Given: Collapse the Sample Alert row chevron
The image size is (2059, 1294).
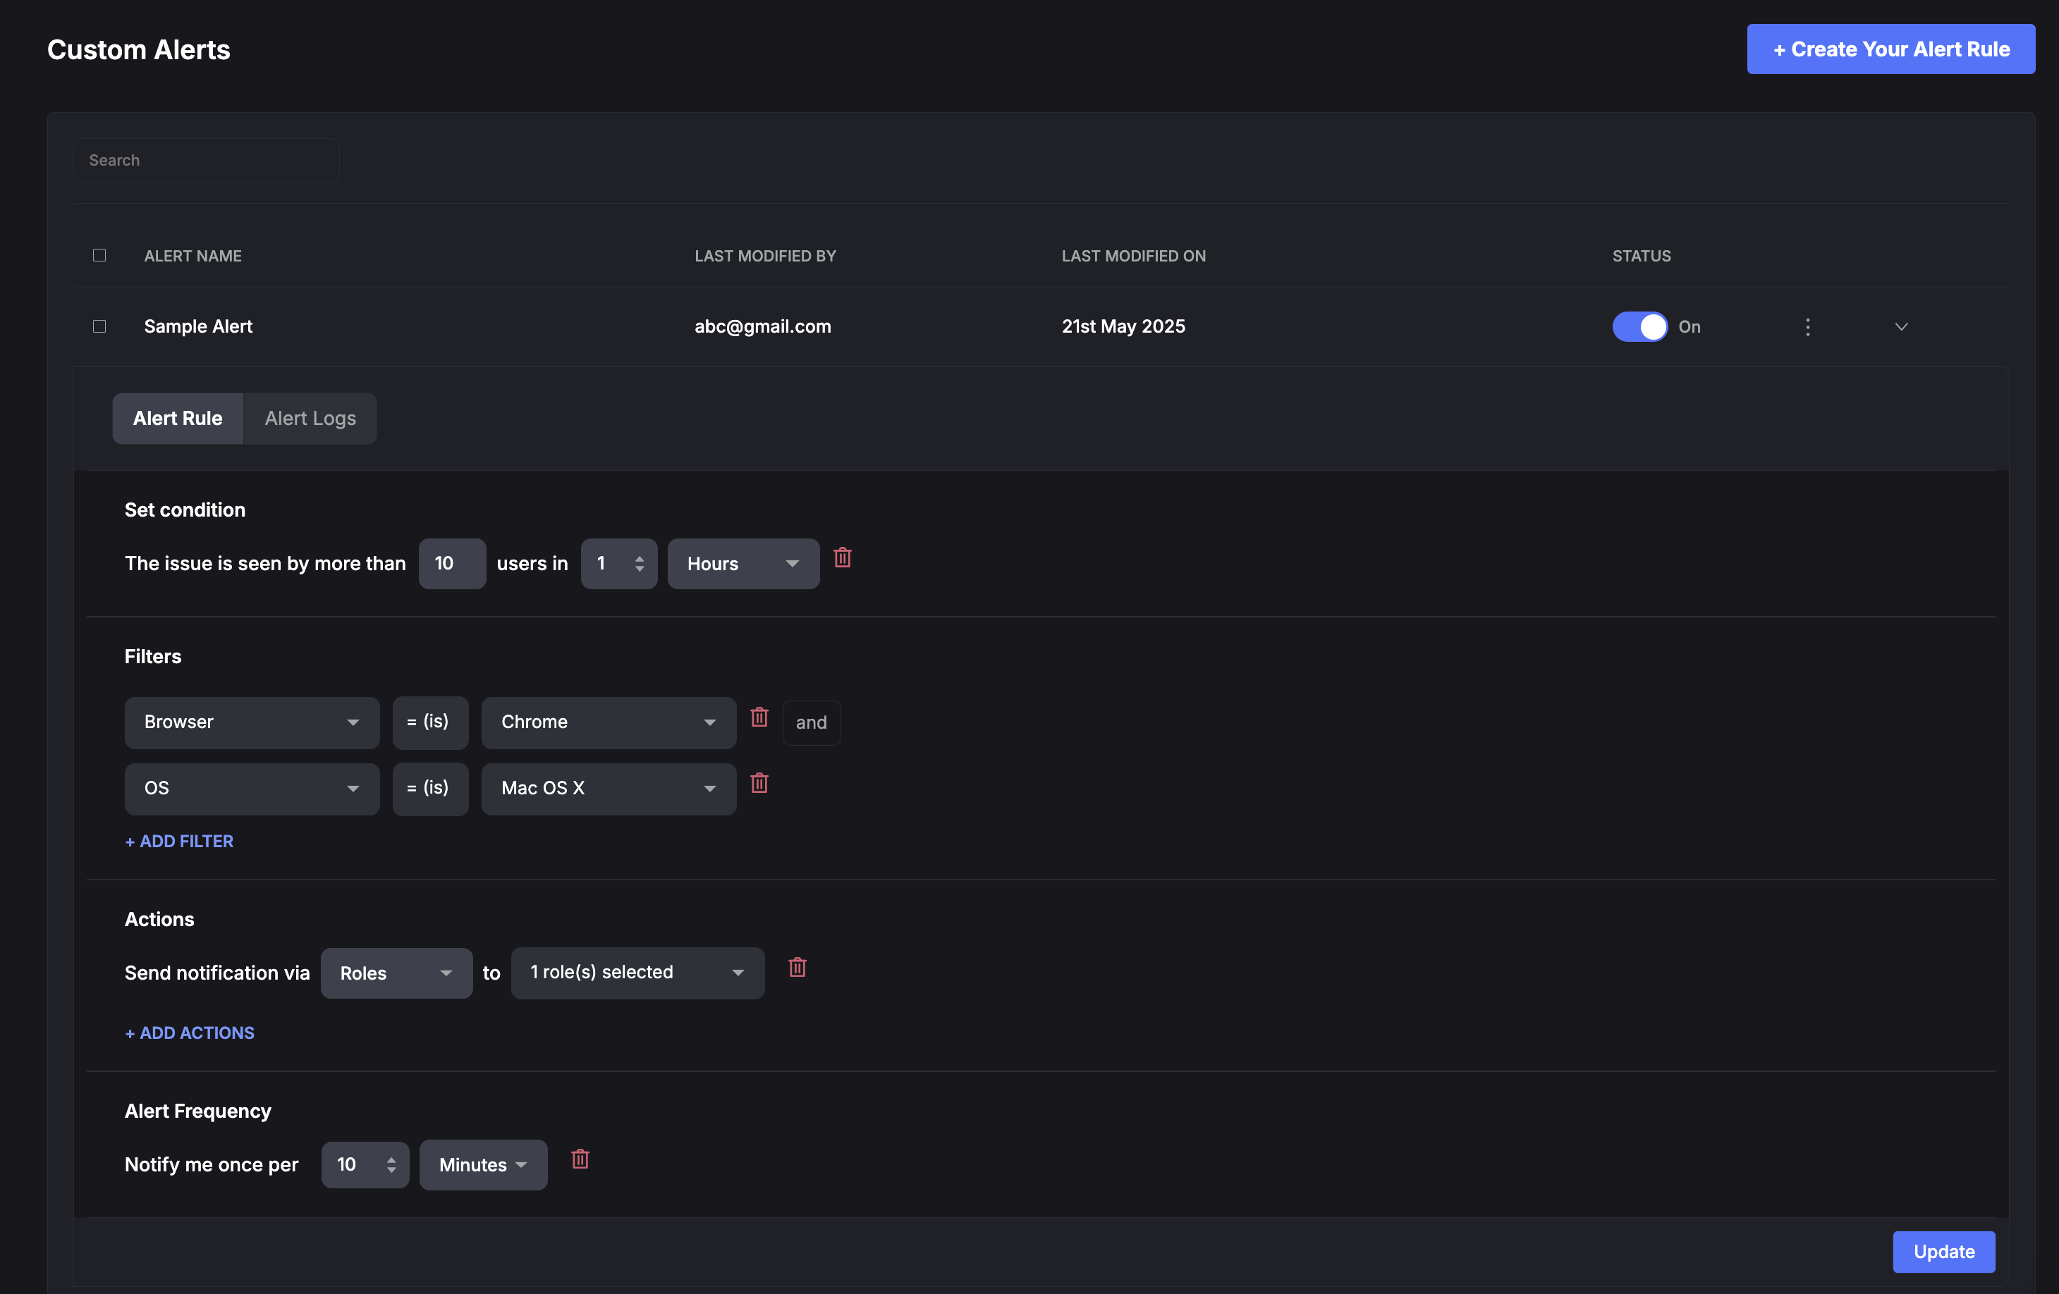Looking at the screenshot, I should [1901, 326].
